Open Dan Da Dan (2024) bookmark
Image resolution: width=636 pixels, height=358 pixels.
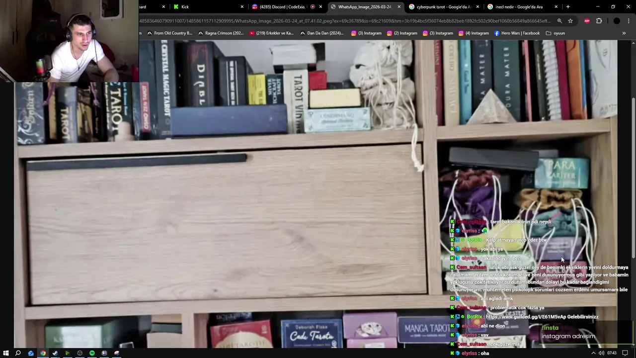point(321,33)
